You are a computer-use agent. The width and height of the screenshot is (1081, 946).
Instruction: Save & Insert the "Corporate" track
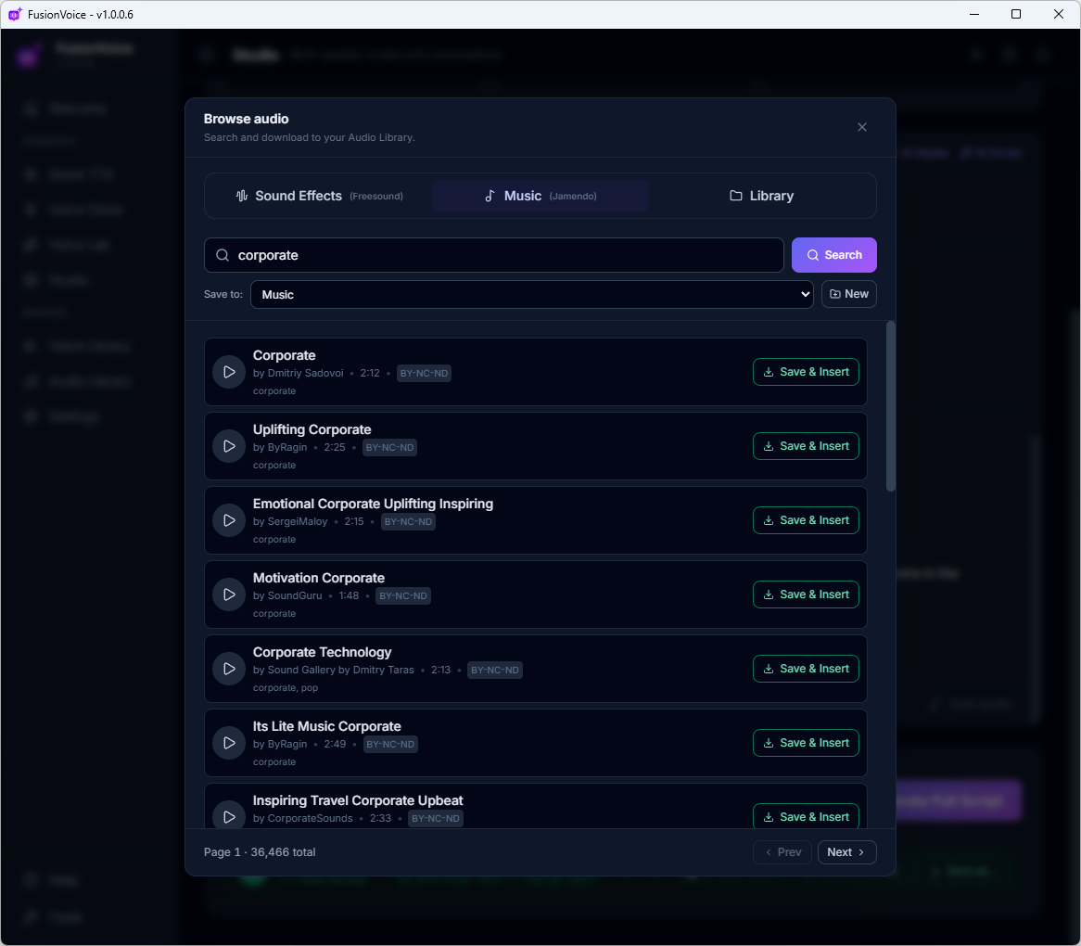[x=806, y=372]
